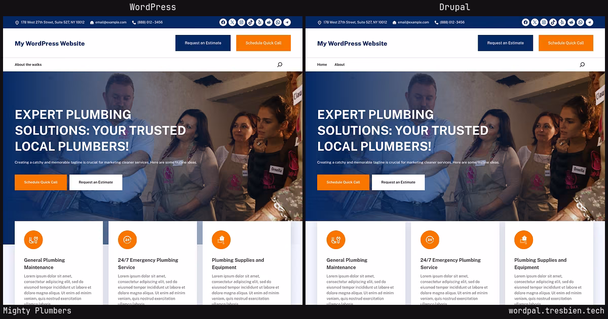Viewport: 608px width, 319px height.
Task: Click WordPress hero 'Schedule Quick Call' button
Action: pyautogui.click(x=41, y=182)
